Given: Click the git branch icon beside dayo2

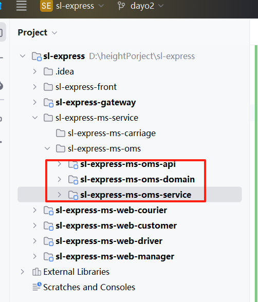Looking at the screenshot, I should 121,6.
